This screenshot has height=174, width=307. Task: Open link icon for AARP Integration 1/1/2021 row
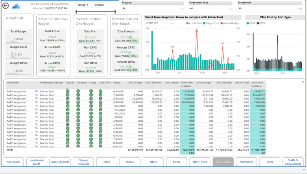[36, 117]
